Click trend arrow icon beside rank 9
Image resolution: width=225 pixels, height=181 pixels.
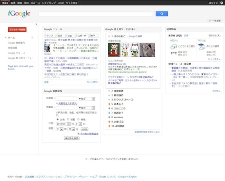[109, 122]
